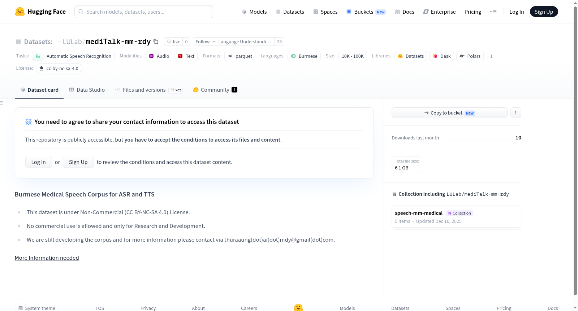Open the Docs footer link
Viewport: 578px width, 311px height.
[x=553, y=308]
